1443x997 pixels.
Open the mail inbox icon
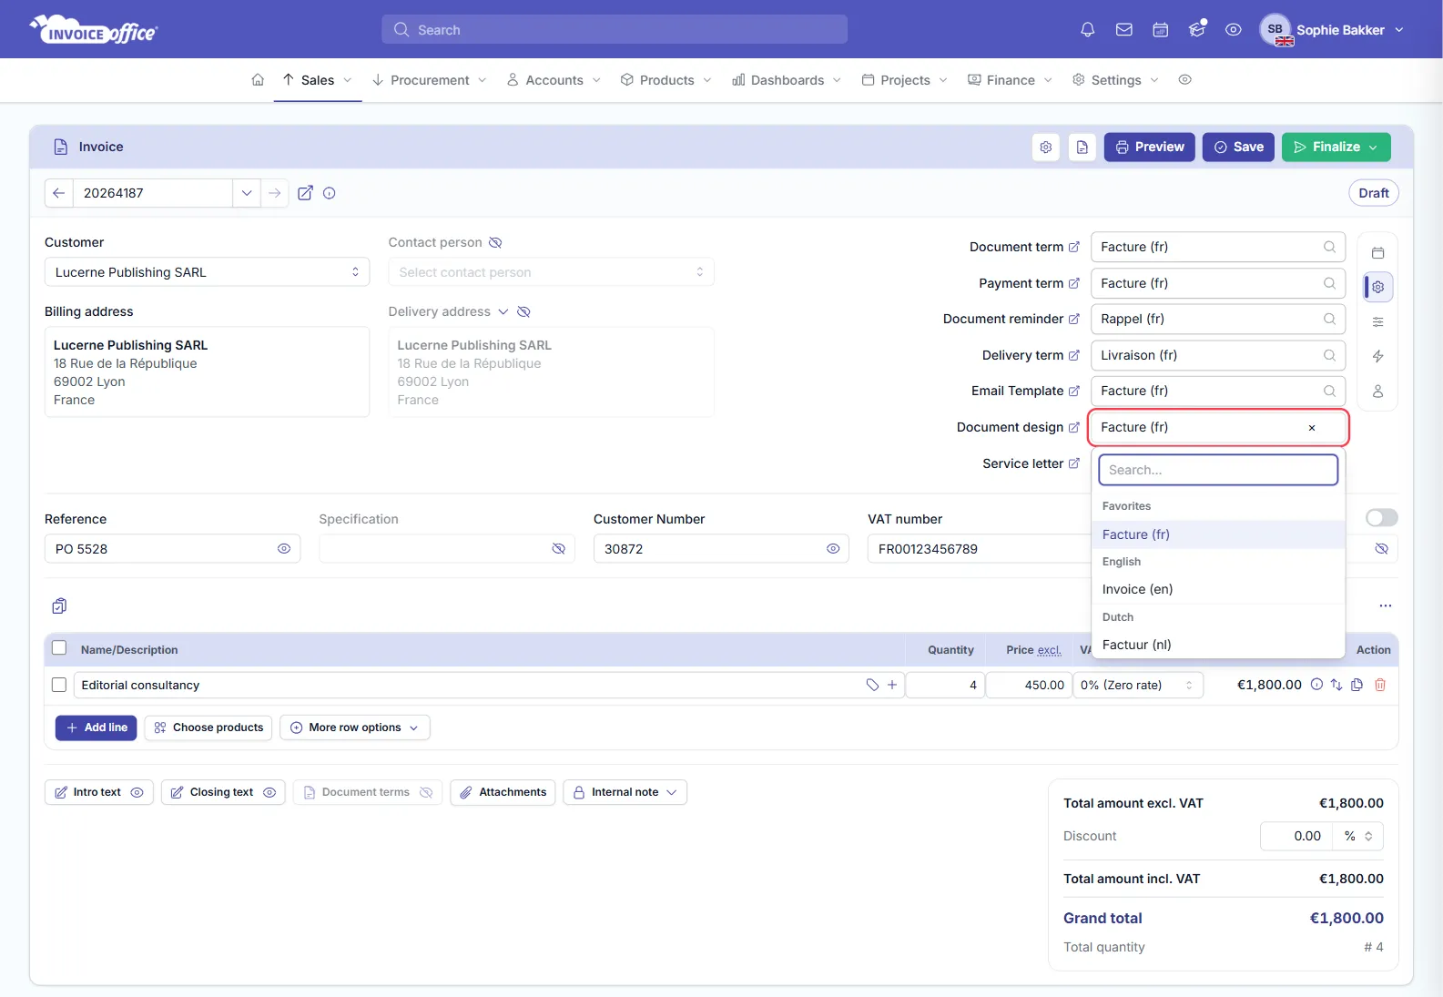click(x=1124, y=30)
